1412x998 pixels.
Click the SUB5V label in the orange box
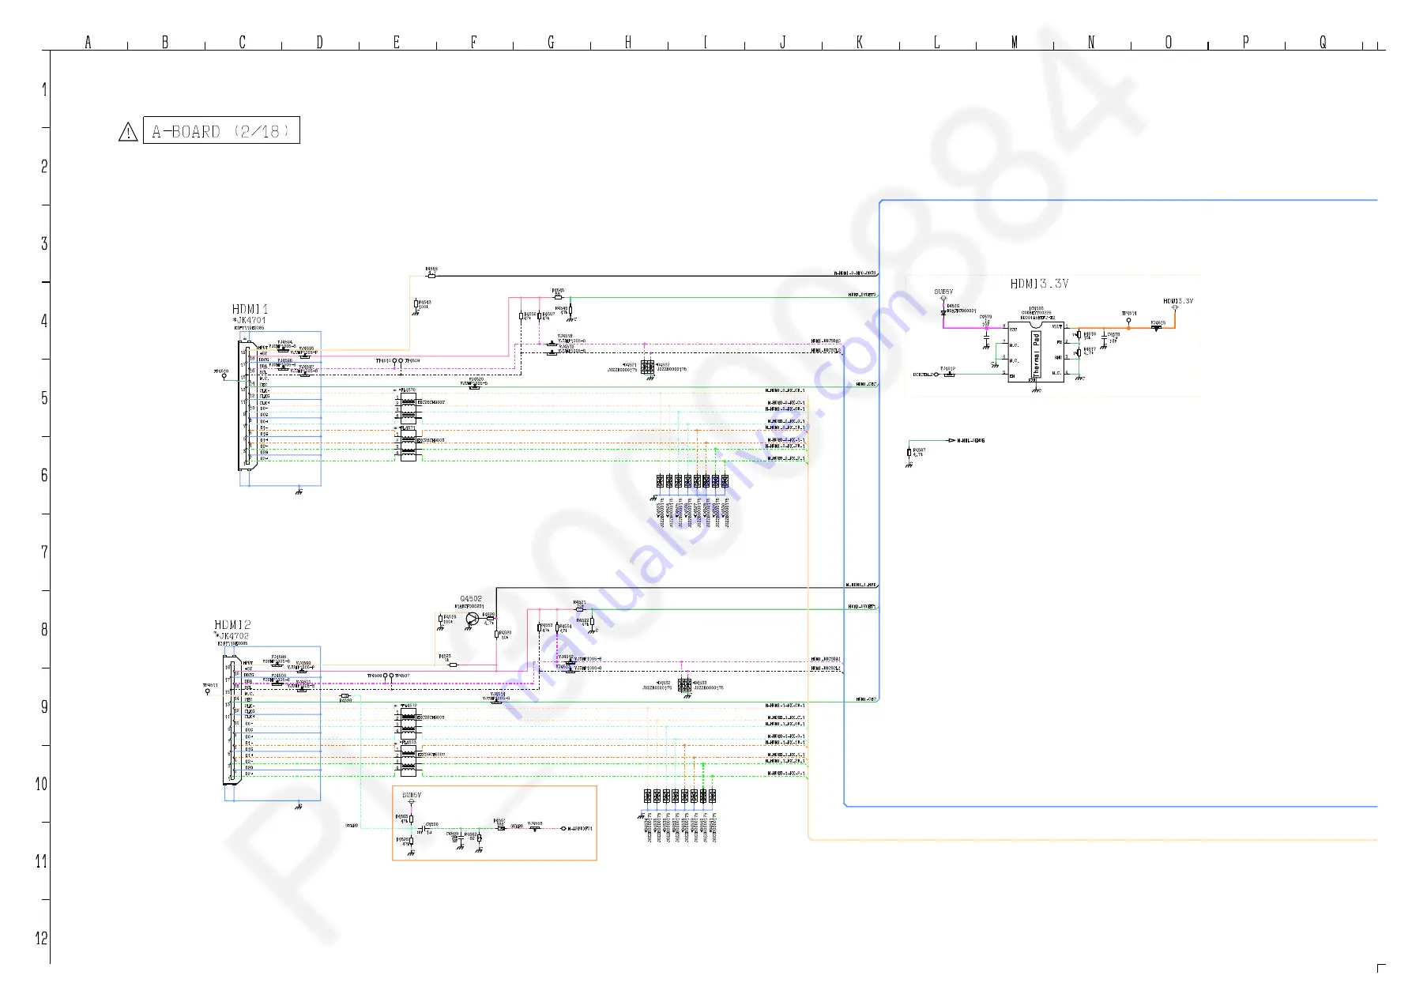tap(412, 796)
